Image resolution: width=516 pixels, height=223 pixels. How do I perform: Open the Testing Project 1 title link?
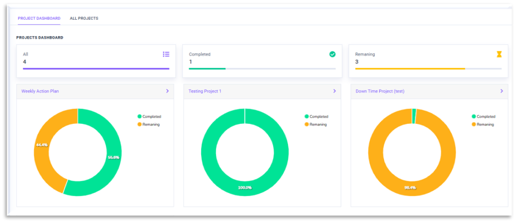204,91
